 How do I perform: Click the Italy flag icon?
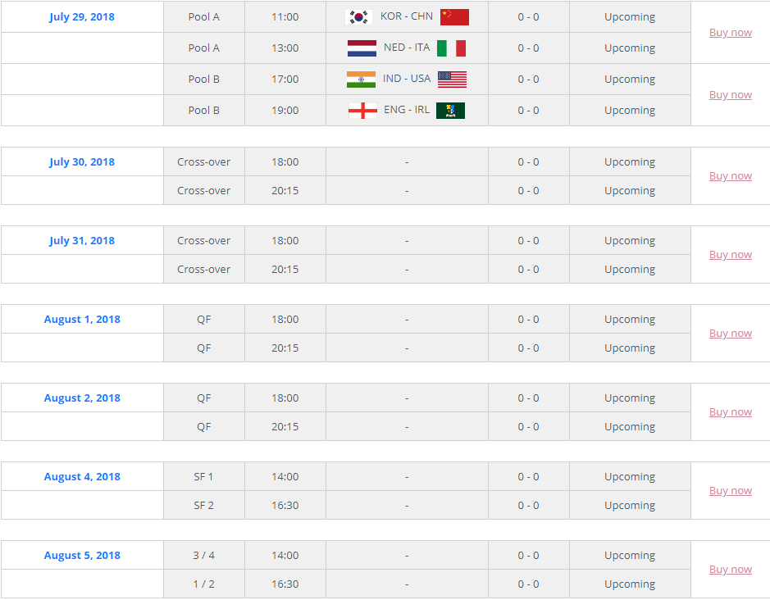(x=453, y=48)
